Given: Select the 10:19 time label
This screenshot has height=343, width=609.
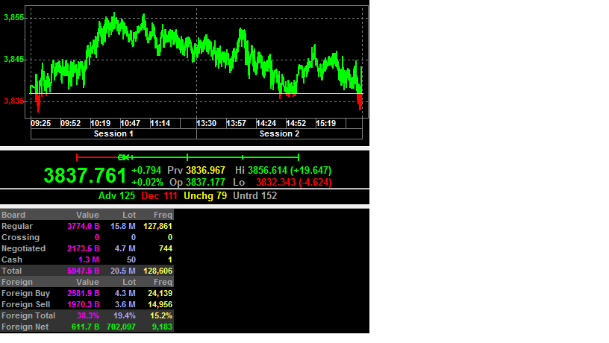Looking at the screenshot, I should pos(101,123).
